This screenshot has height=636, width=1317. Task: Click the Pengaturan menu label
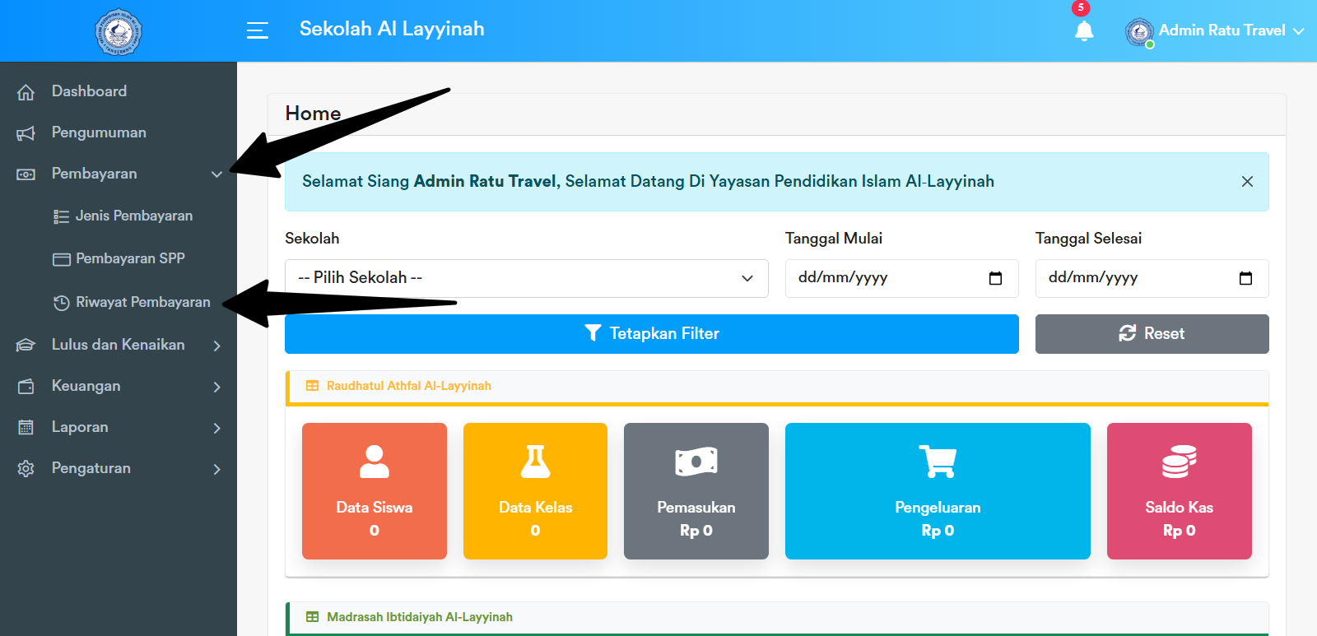point(91,468)
